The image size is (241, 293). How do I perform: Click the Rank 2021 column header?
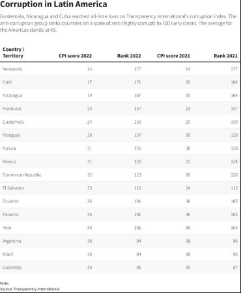(x=226, y=56)
